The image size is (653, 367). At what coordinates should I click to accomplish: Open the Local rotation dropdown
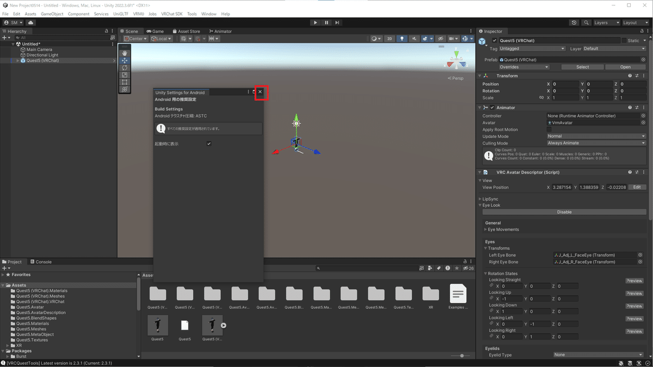point(162,39)
